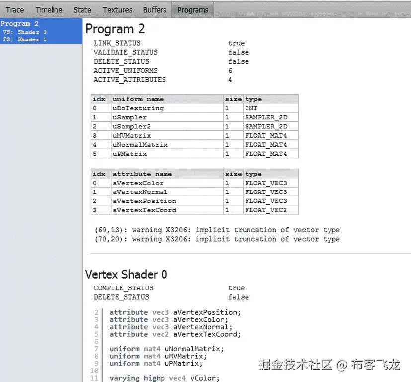Select the Programs tab
Screen dimensions: 411x382
click(193, 10)
